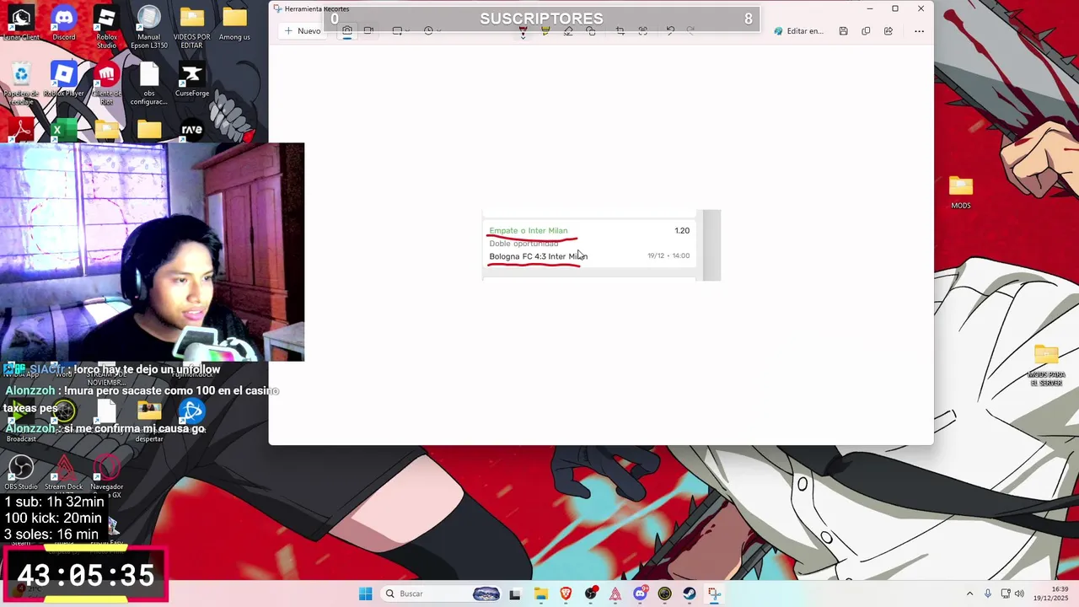Open Task View on taskbar
The image size is (1079, 607).
tap(515, 594)
